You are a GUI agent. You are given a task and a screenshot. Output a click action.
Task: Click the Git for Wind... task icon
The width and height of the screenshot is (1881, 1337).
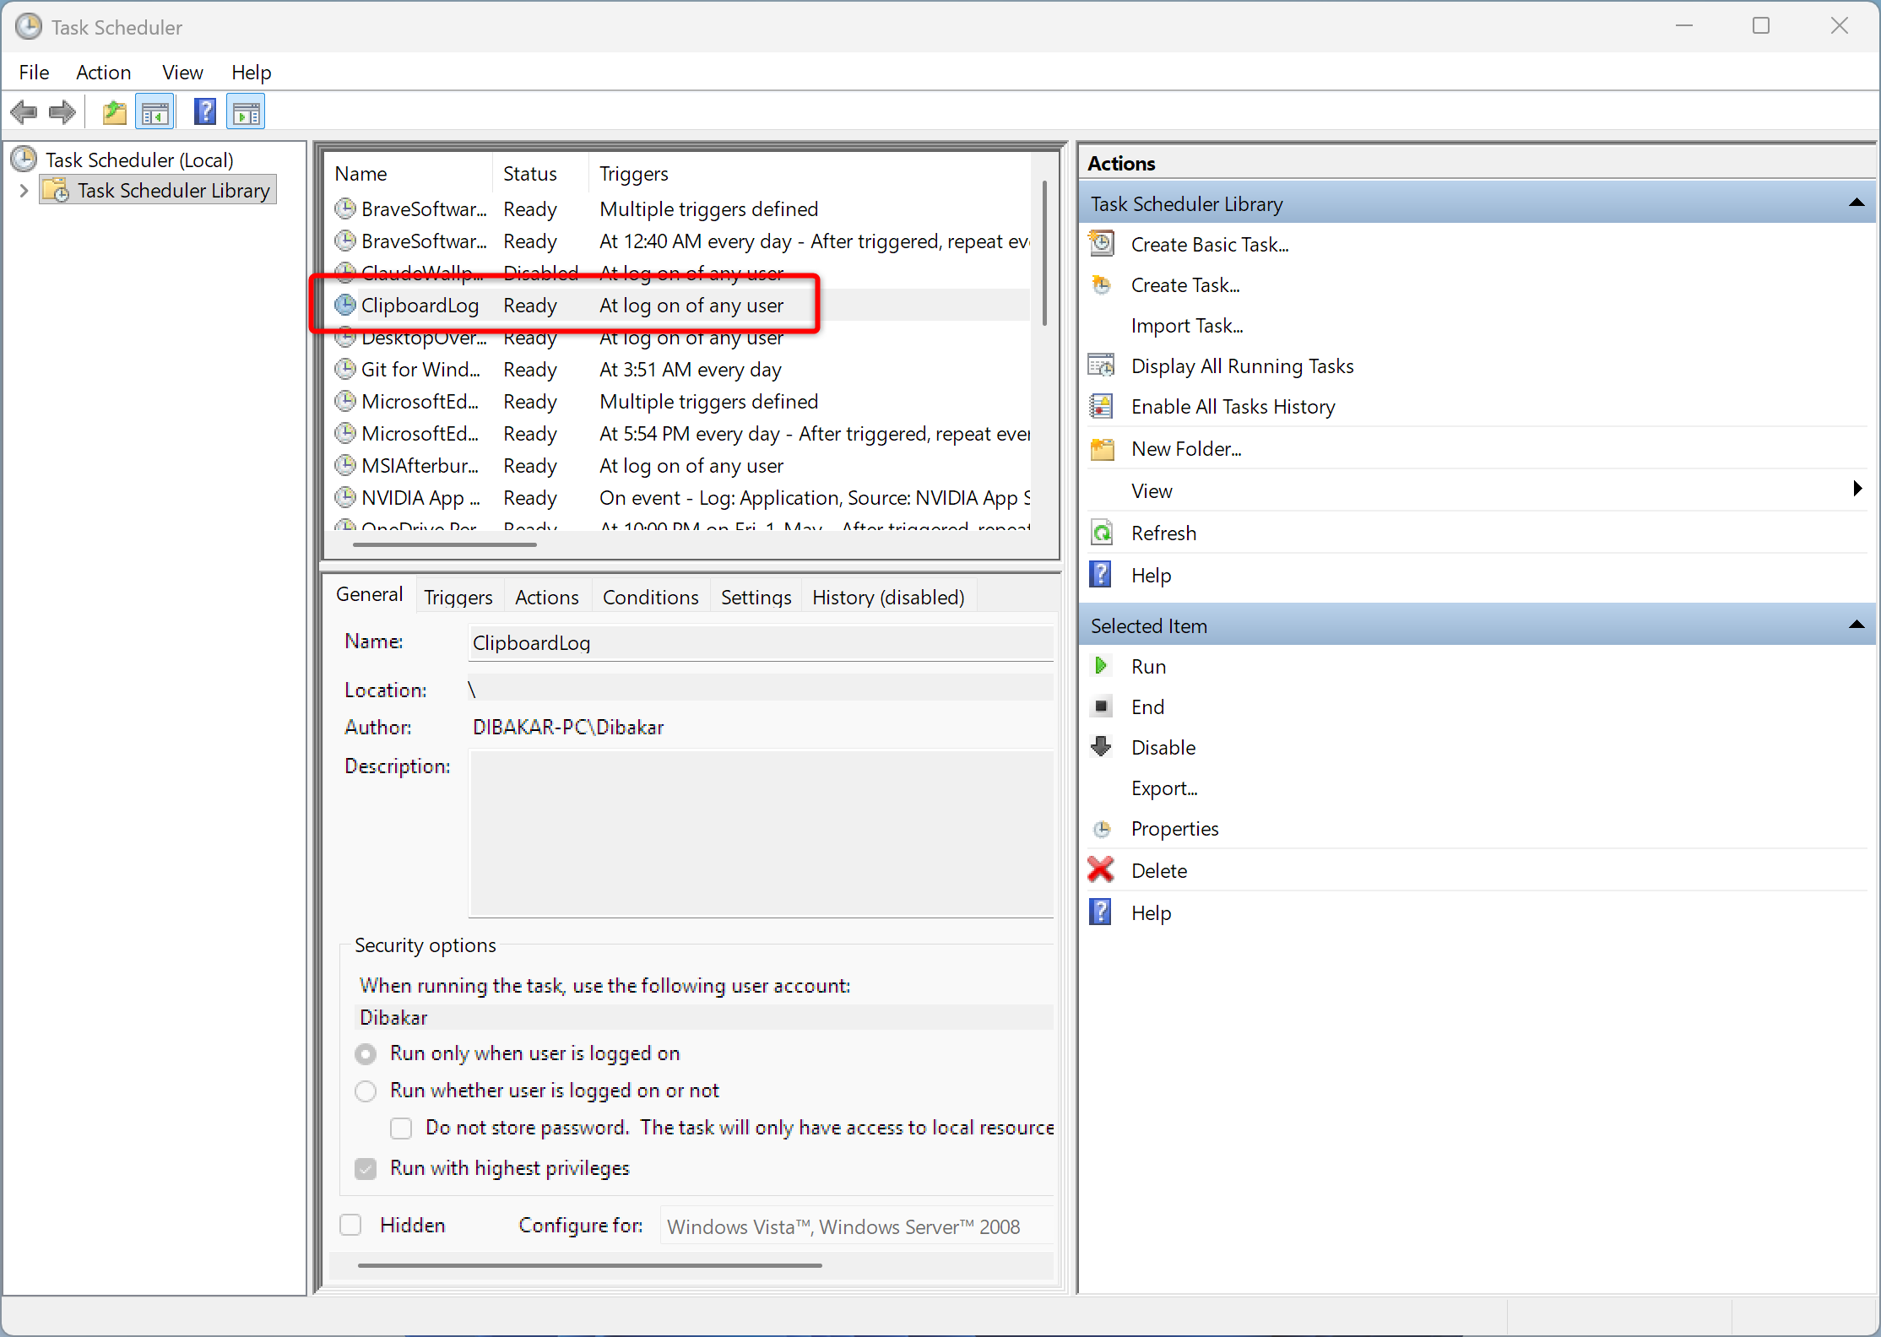pos(345,369)
